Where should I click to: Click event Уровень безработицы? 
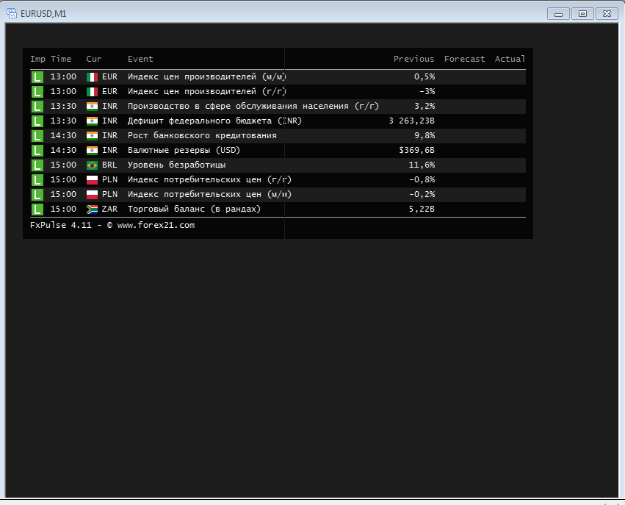[176, 165]
